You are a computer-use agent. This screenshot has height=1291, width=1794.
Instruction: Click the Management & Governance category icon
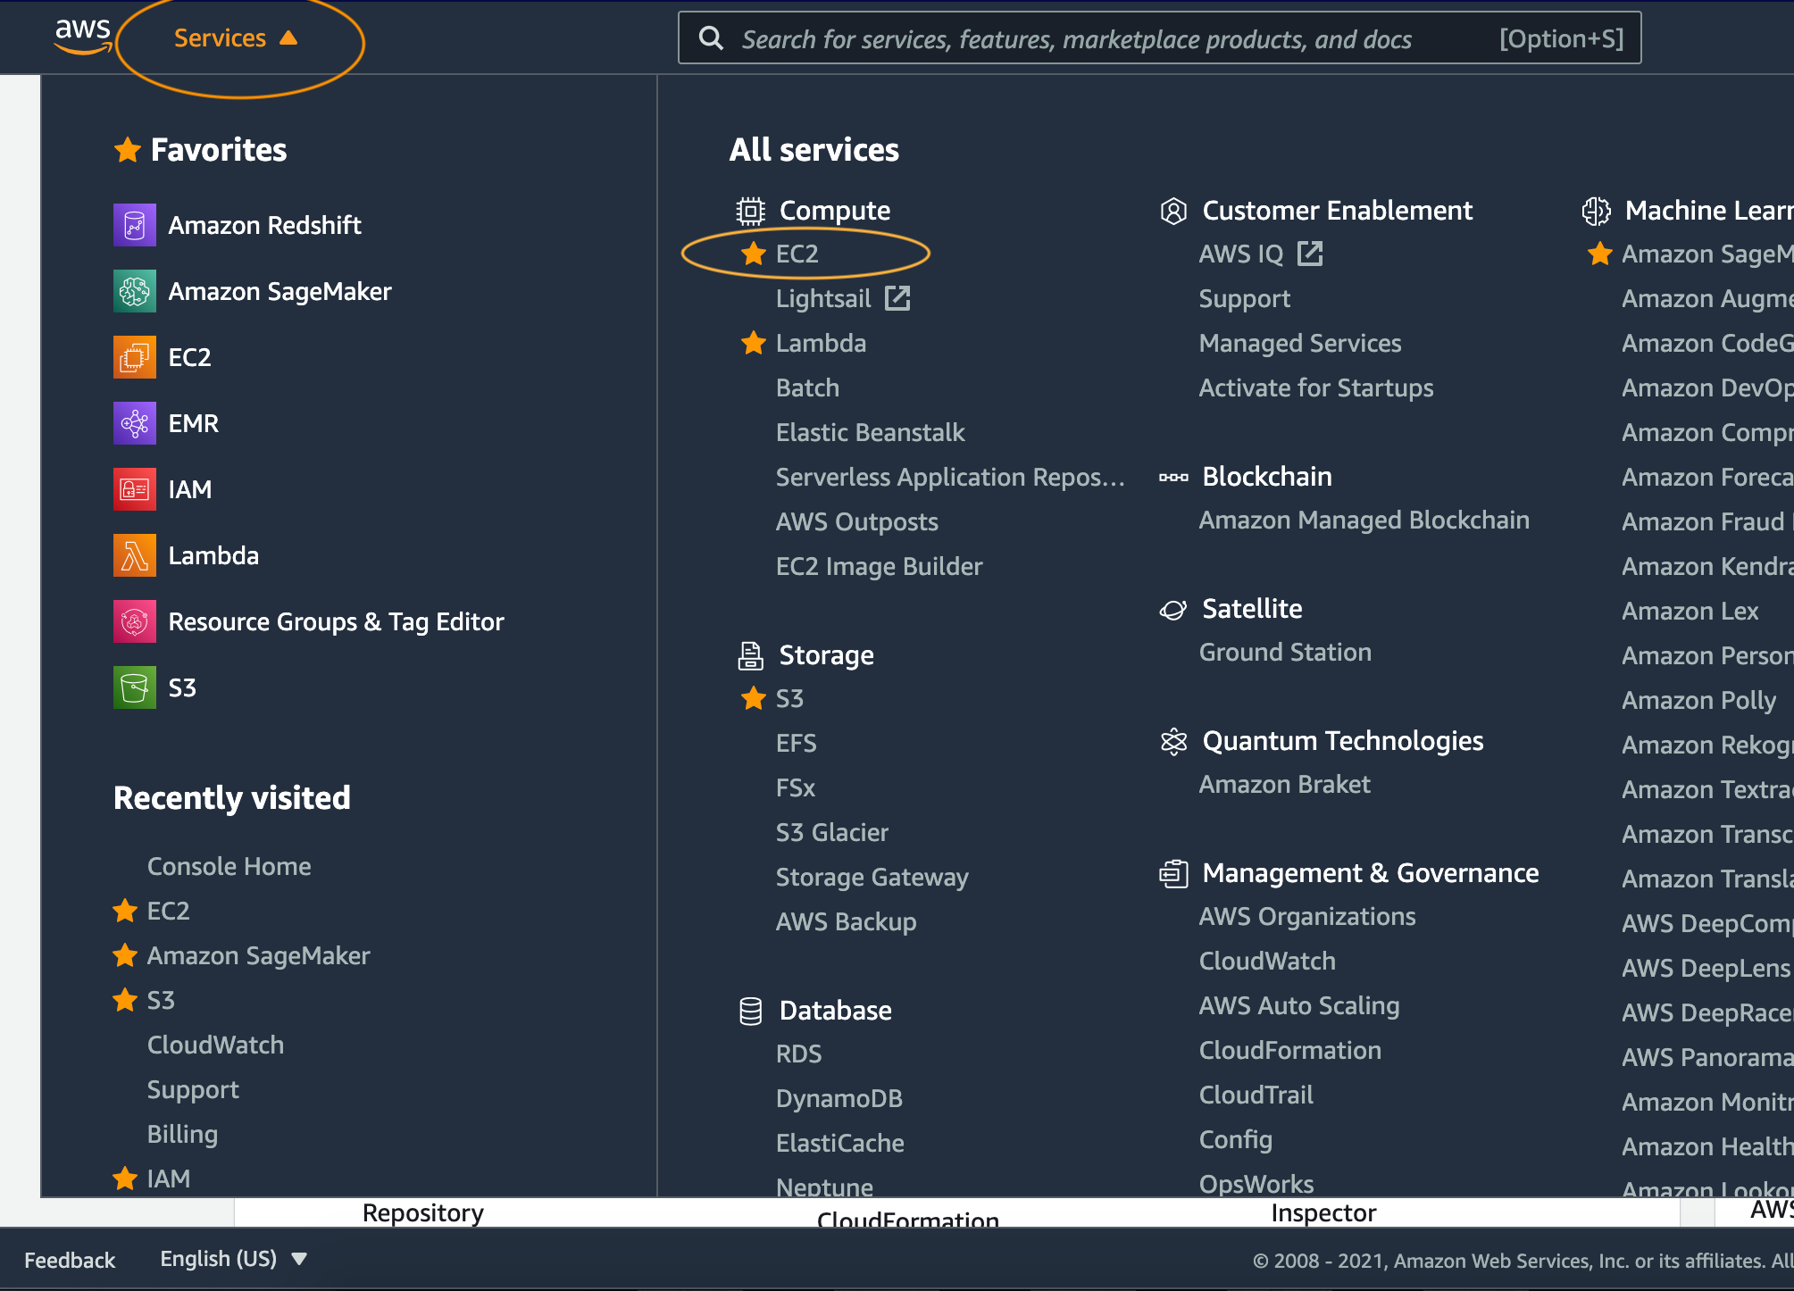(x=1173, y=873)
